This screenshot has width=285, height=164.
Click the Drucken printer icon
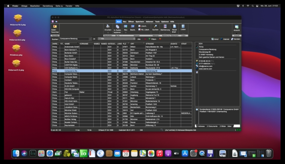[x=108, y=26]
